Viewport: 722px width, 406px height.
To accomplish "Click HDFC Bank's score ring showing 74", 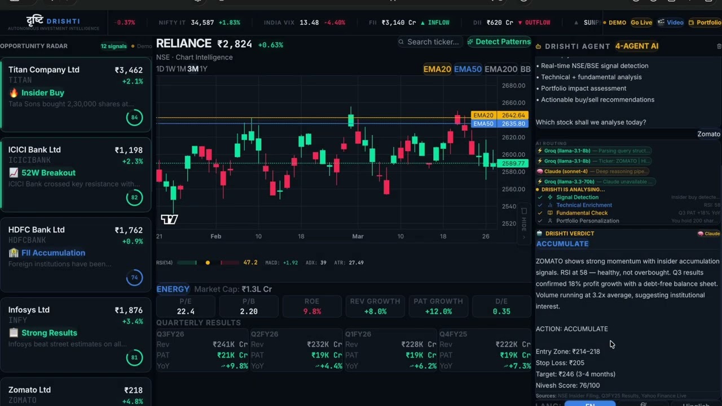I will pyautogui.click(x=134, y=277).
